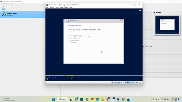Open the File menu of the VM window
Image resolution: width=182 pixels, height=102 pixels.
[47, 8]
